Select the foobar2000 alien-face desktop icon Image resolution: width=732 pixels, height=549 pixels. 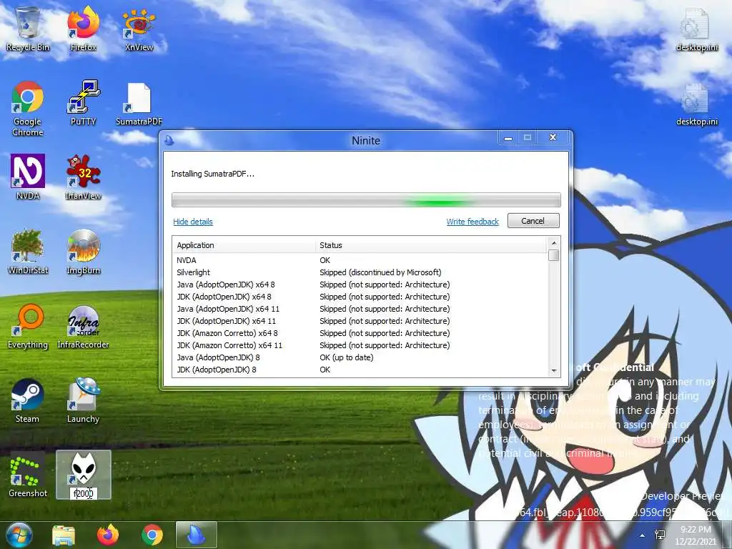[x=83, y=475]
